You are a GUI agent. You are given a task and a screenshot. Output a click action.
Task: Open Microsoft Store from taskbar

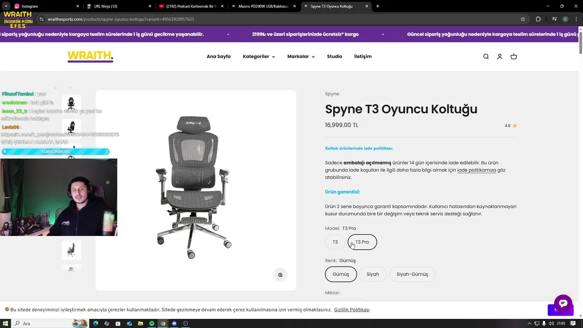(x=118, y=323)
